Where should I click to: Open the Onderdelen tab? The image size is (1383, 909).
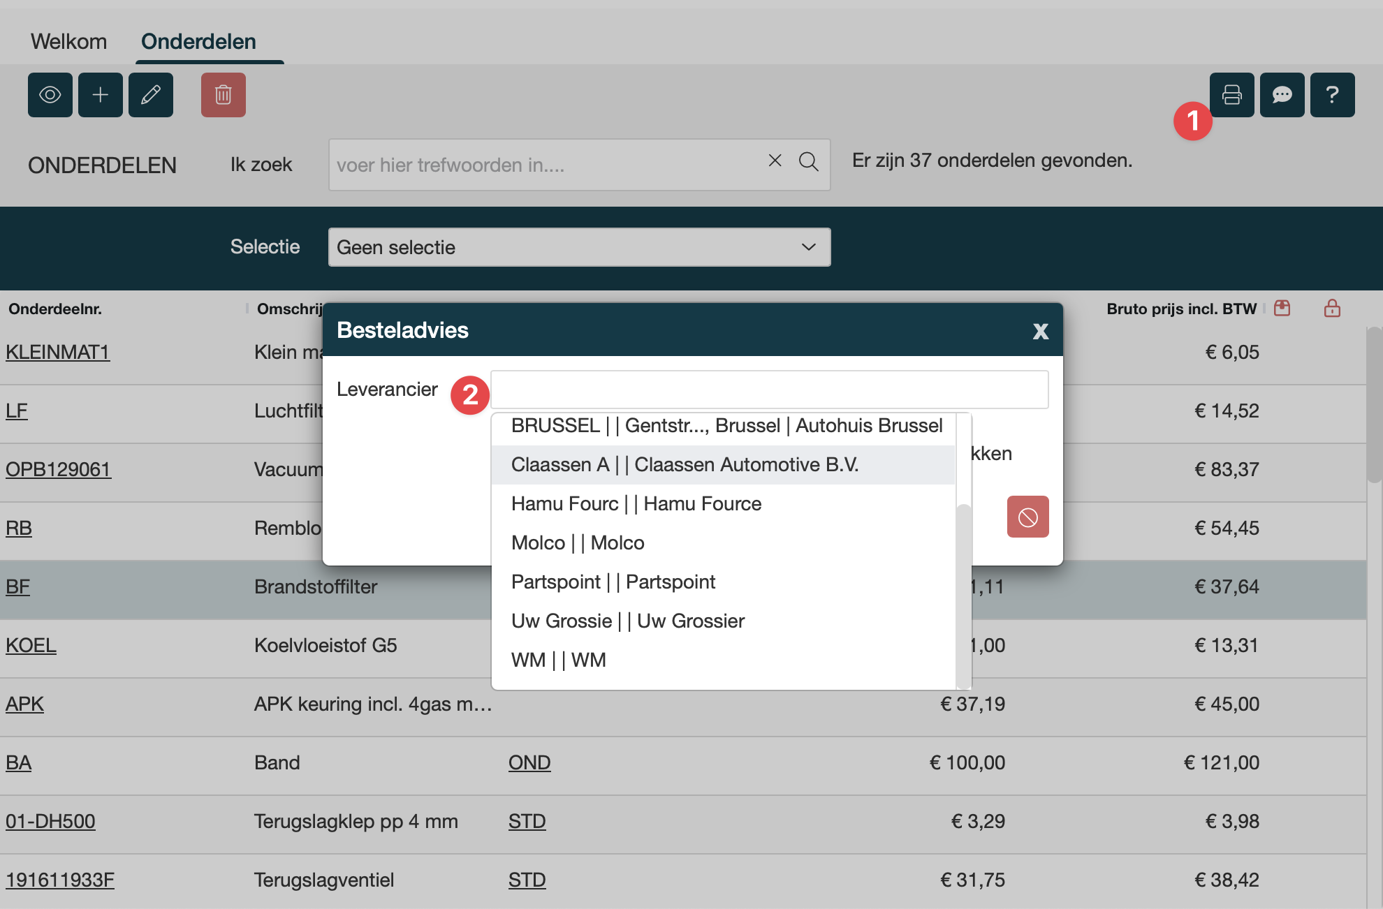199,42
